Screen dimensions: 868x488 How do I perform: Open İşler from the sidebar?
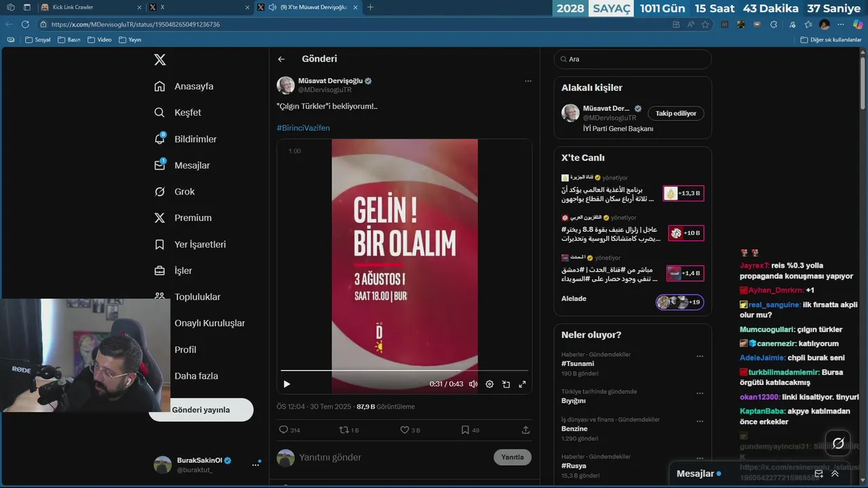[x=173, y=270]
